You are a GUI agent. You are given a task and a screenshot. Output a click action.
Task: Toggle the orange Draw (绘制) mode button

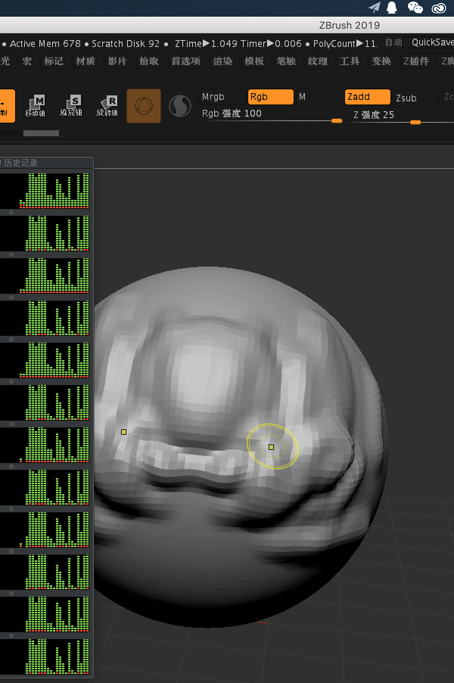[x=7, y=106]
